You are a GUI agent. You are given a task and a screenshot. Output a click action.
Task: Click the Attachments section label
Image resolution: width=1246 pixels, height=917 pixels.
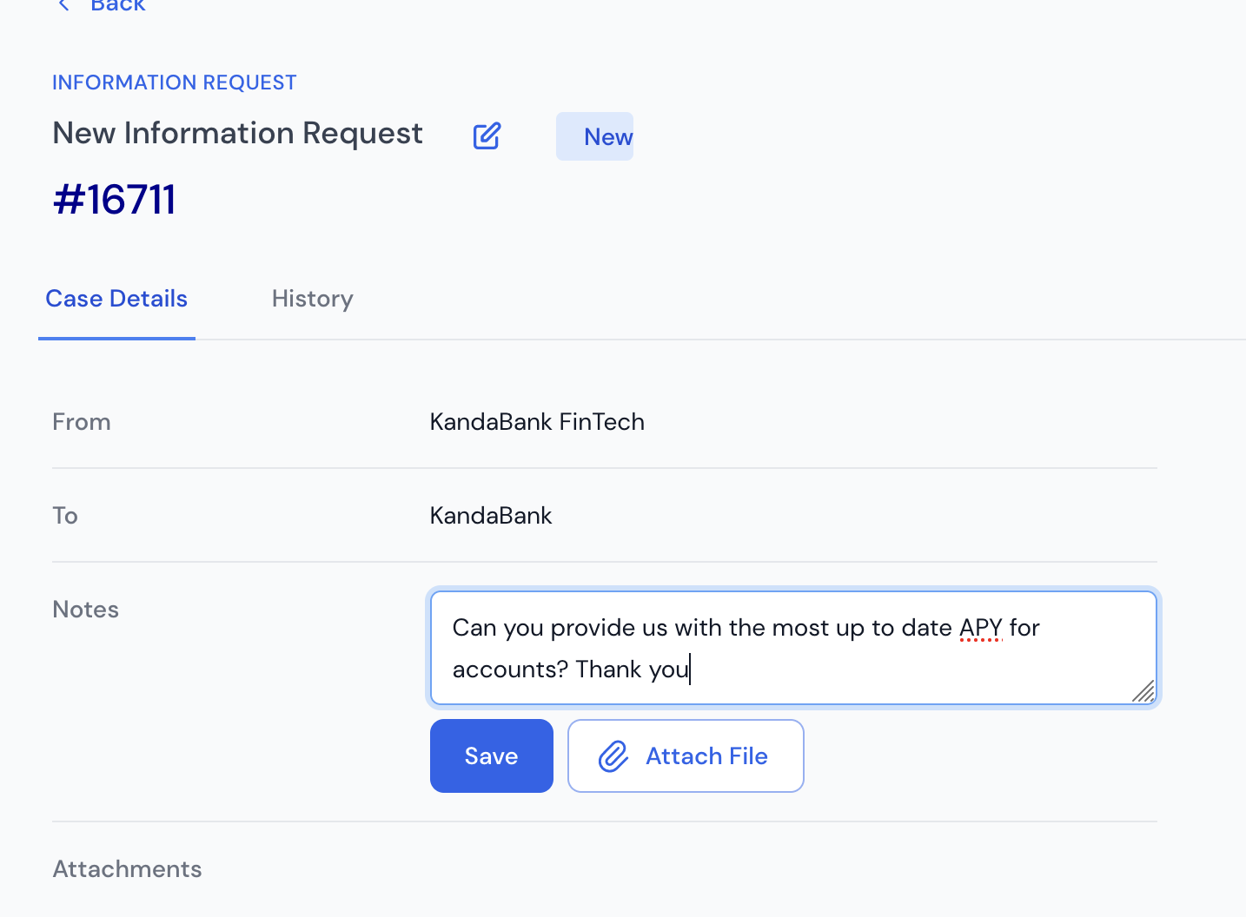click(127, 869)
